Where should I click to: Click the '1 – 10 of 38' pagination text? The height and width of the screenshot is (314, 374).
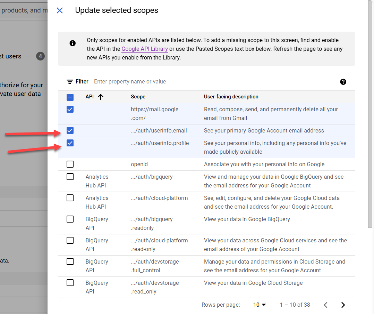(x=295, y=305)
